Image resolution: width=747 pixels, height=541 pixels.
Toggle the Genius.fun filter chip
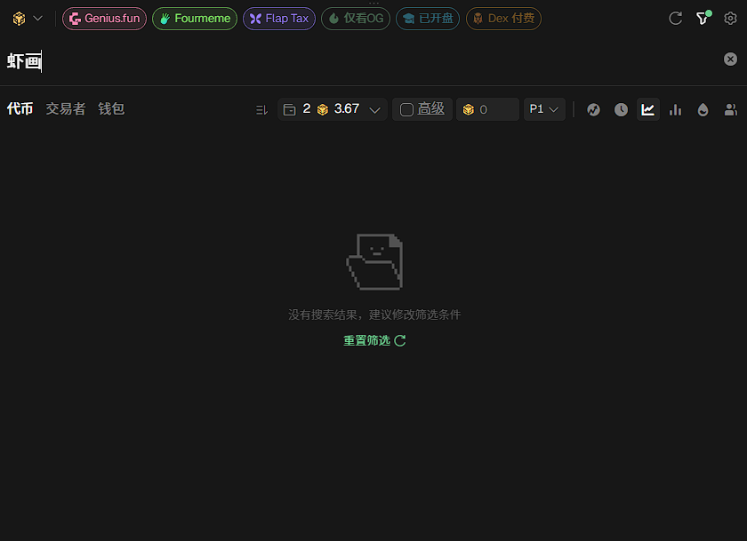[x=104, y=19]
